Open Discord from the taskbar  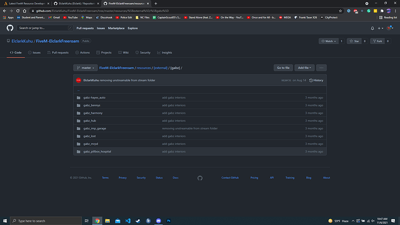pos(158,221)
